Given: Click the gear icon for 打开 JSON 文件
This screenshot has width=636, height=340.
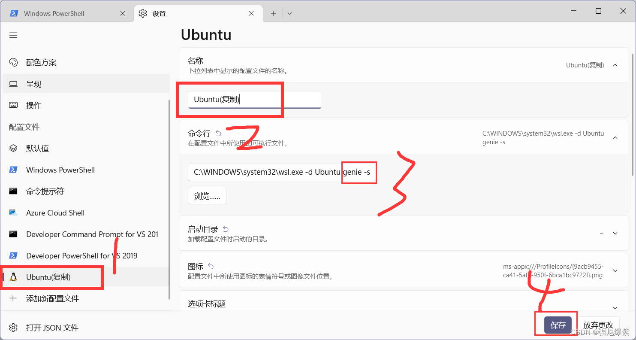Looking at the screenshot, I should pos(13,328).
